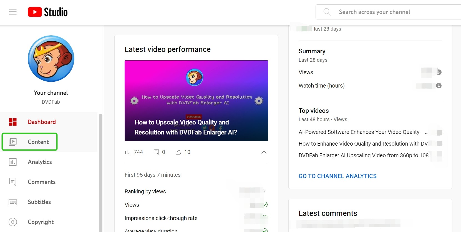Viewport: 461px width, 232px height.
Task: Click the Comments sidebar icon
Action: [13, 182]
